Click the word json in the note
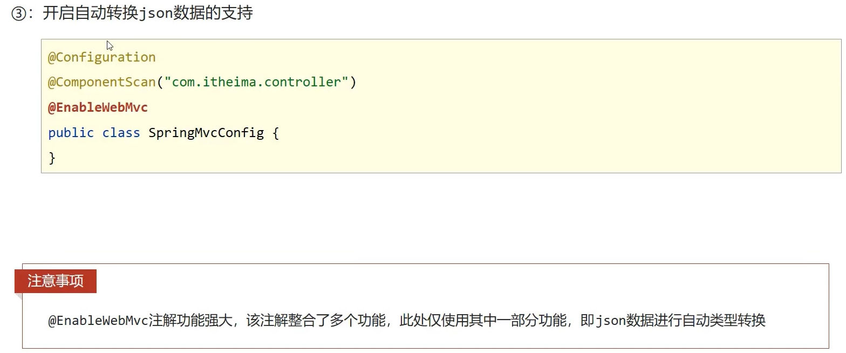The height and width of the screenshot is (353, 846). [610, 321]
